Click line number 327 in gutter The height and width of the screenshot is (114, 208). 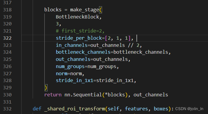[x=7, y=73]
